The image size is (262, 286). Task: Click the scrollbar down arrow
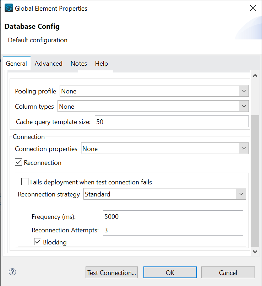tap(255, 251)
